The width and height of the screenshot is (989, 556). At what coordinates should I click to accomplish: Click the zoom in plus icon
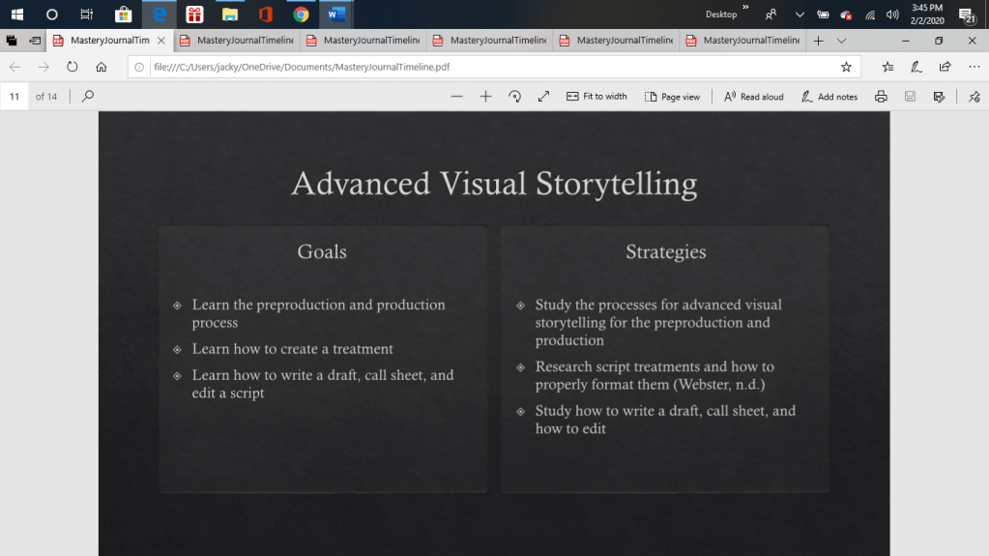click(x=485, y=97)
